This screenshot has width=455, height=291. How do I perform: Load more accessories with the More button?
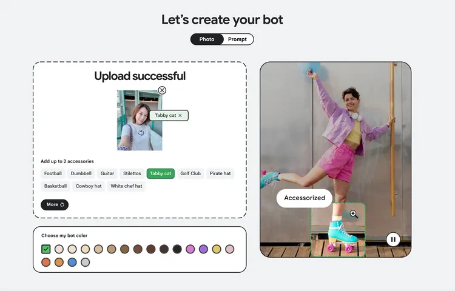pyautogui.click(x=55, y=205)
